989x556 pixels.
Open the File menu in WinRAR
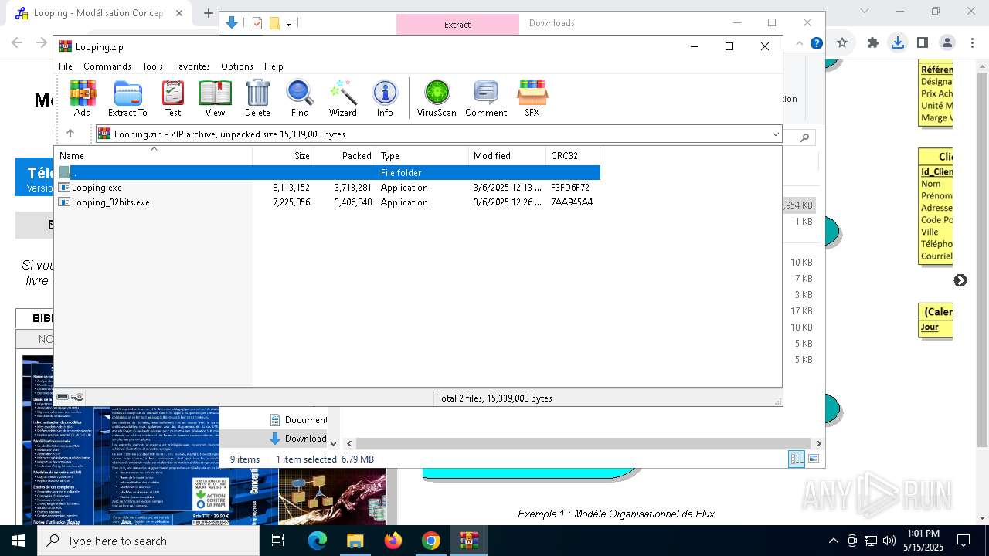point(66,66)
